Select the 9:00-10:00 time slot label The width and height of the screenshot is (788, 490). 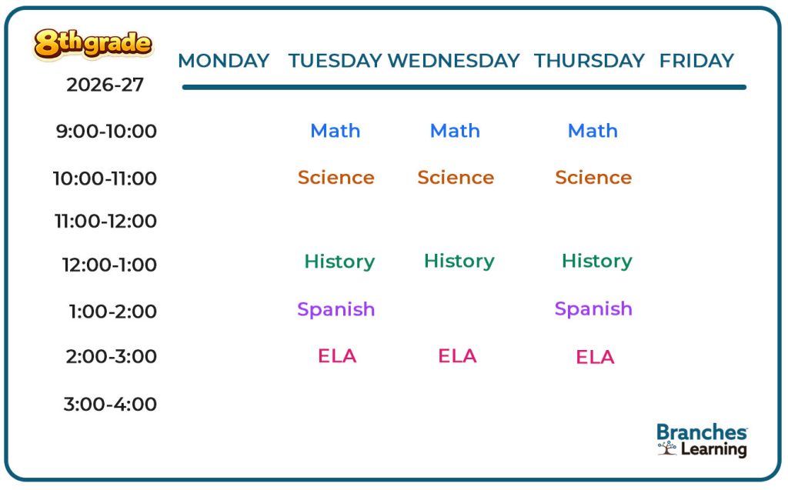(x=106, y=132)
